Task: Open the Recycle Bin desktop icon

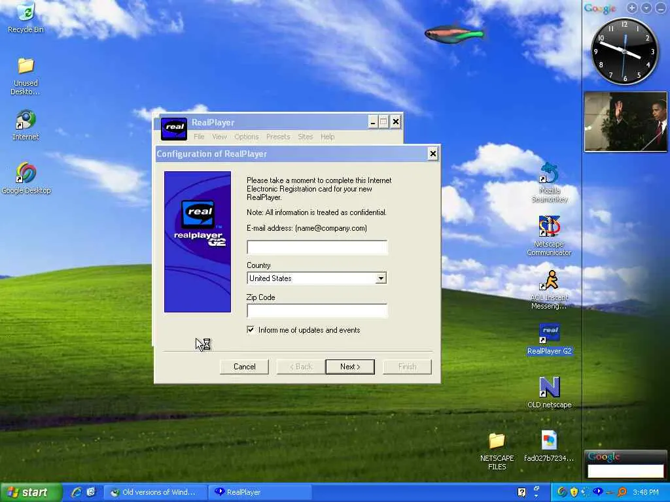Action: (x=26, y=18)
